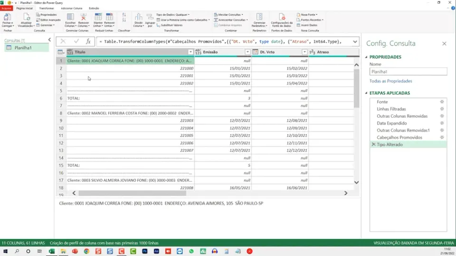Delete the Tipo Alterado step

[373, 144]
